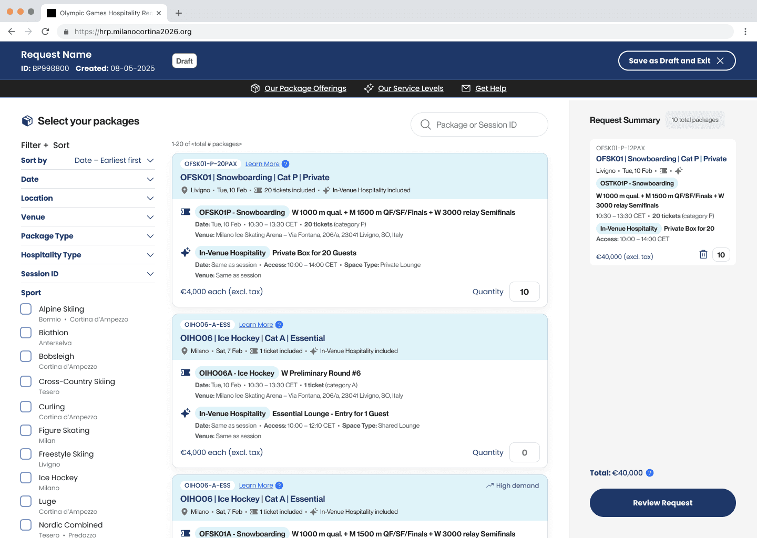This screenshot has width=757, height=538.
Task: Check the Alpine Skiing checkbox
Action: click(x=26, y=309)
